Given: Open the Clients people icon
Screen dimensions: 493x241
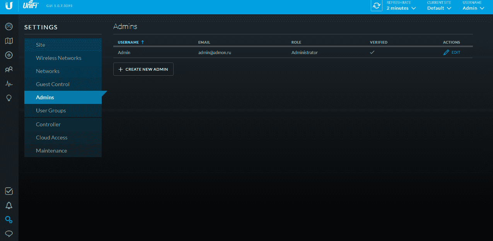Looking at the screenshot, I should point(9,70).
